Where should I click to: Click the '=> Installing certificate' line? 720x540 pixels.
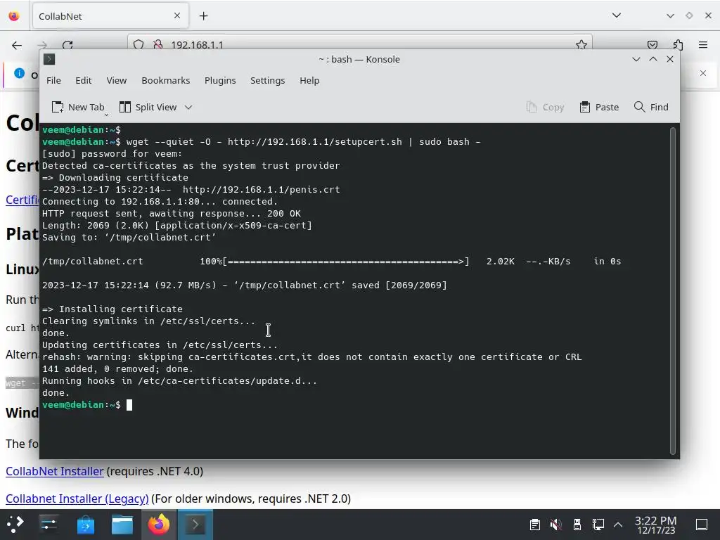pyautogui.click(x=112, y=309)
